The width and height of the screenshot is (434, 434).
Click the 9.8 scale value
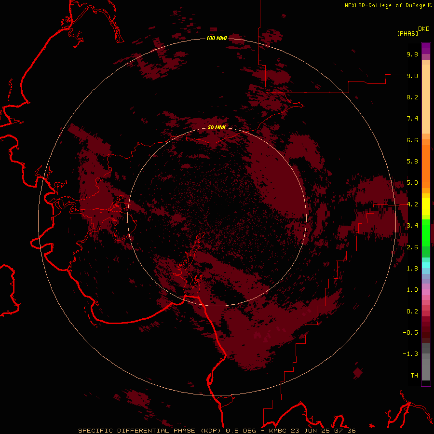coord(412,54)
